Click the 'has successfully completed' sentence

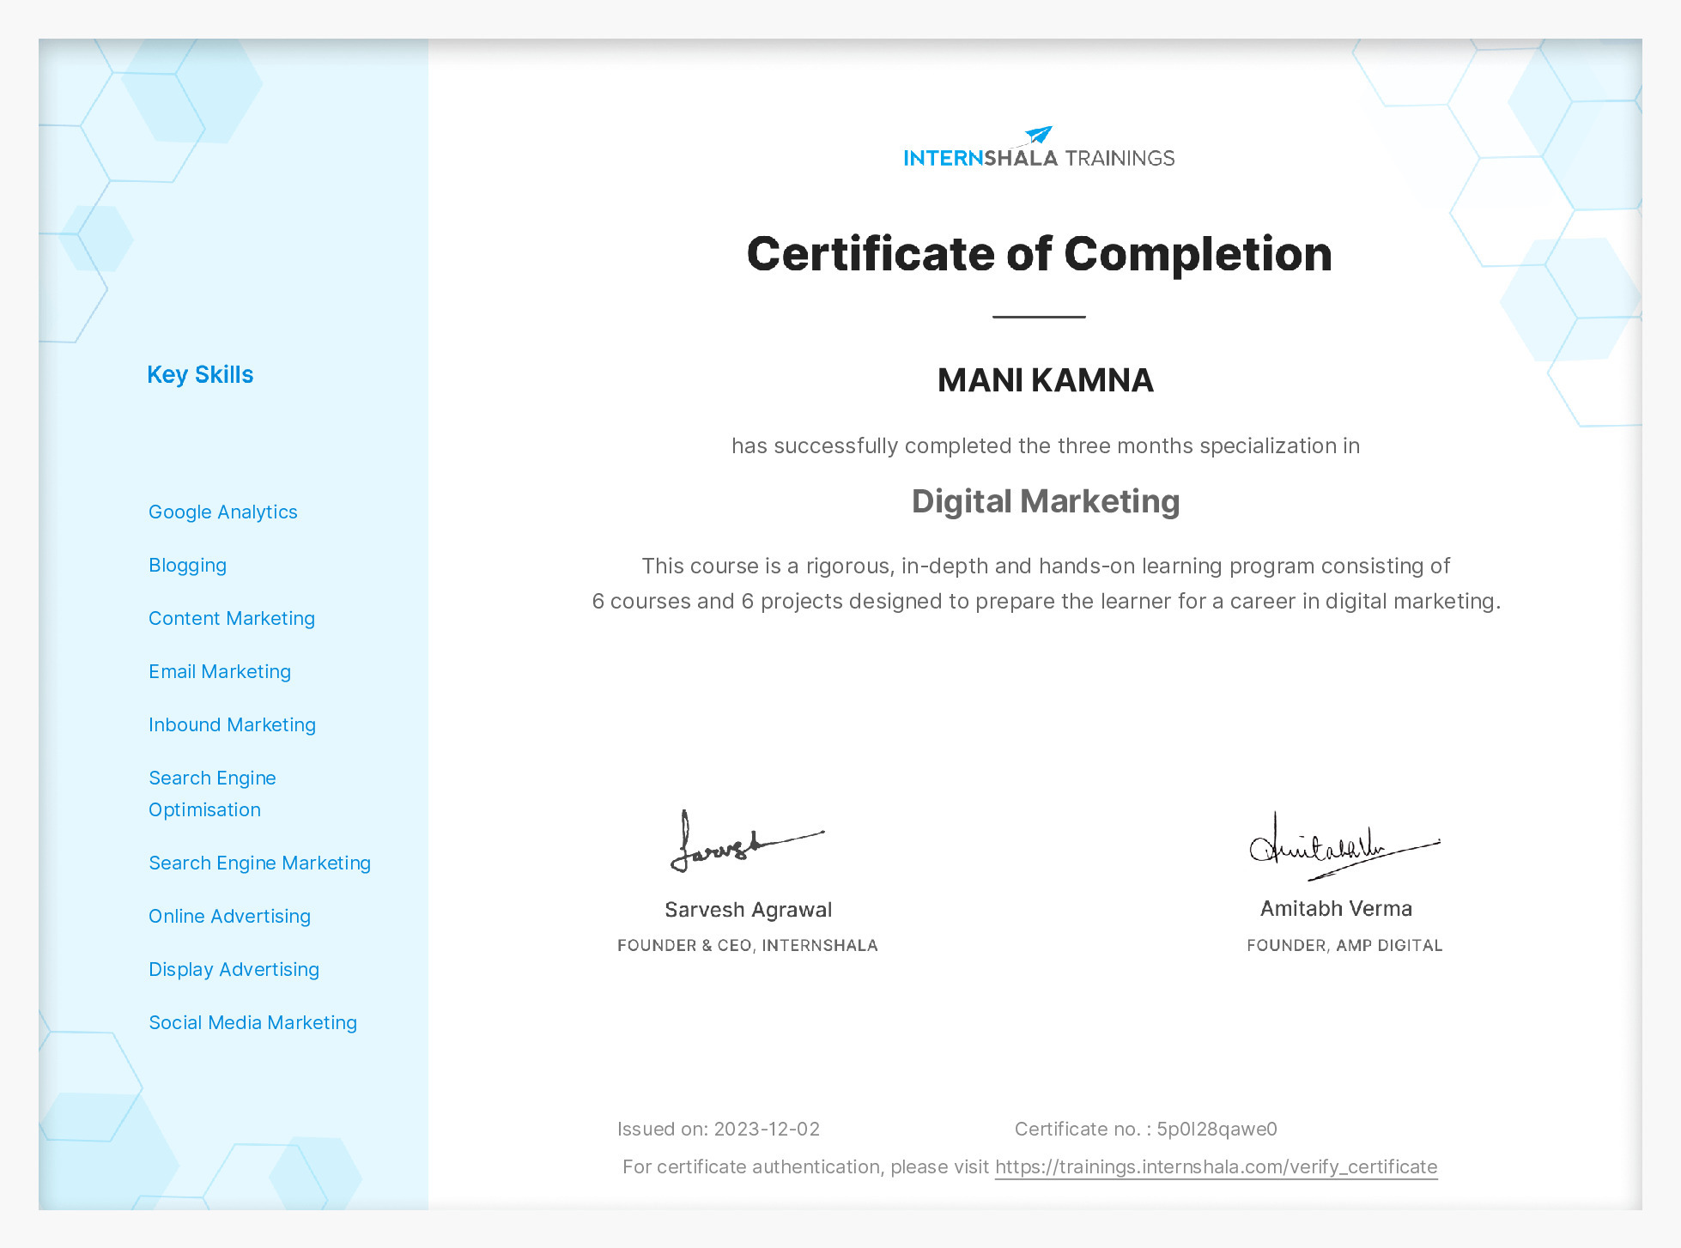pyautogui.click(x=1046, y=446)
